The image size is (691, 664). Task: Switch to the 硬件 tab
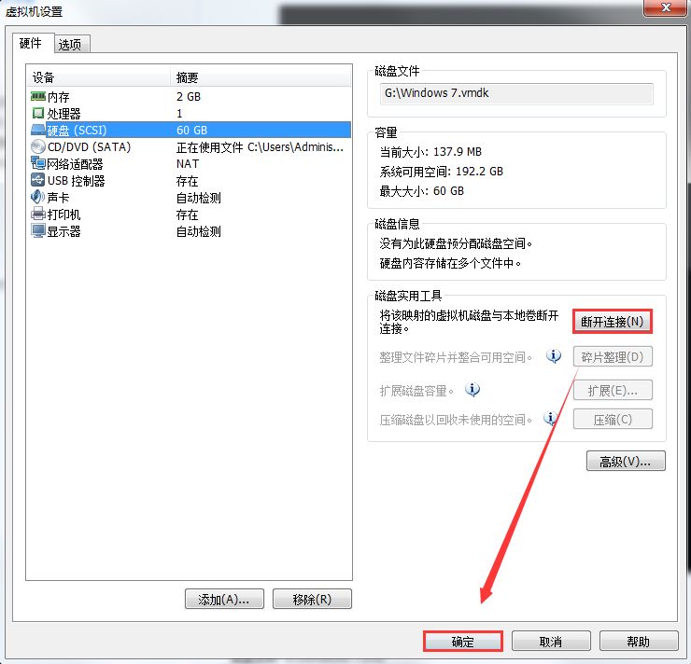coord(33,43)
